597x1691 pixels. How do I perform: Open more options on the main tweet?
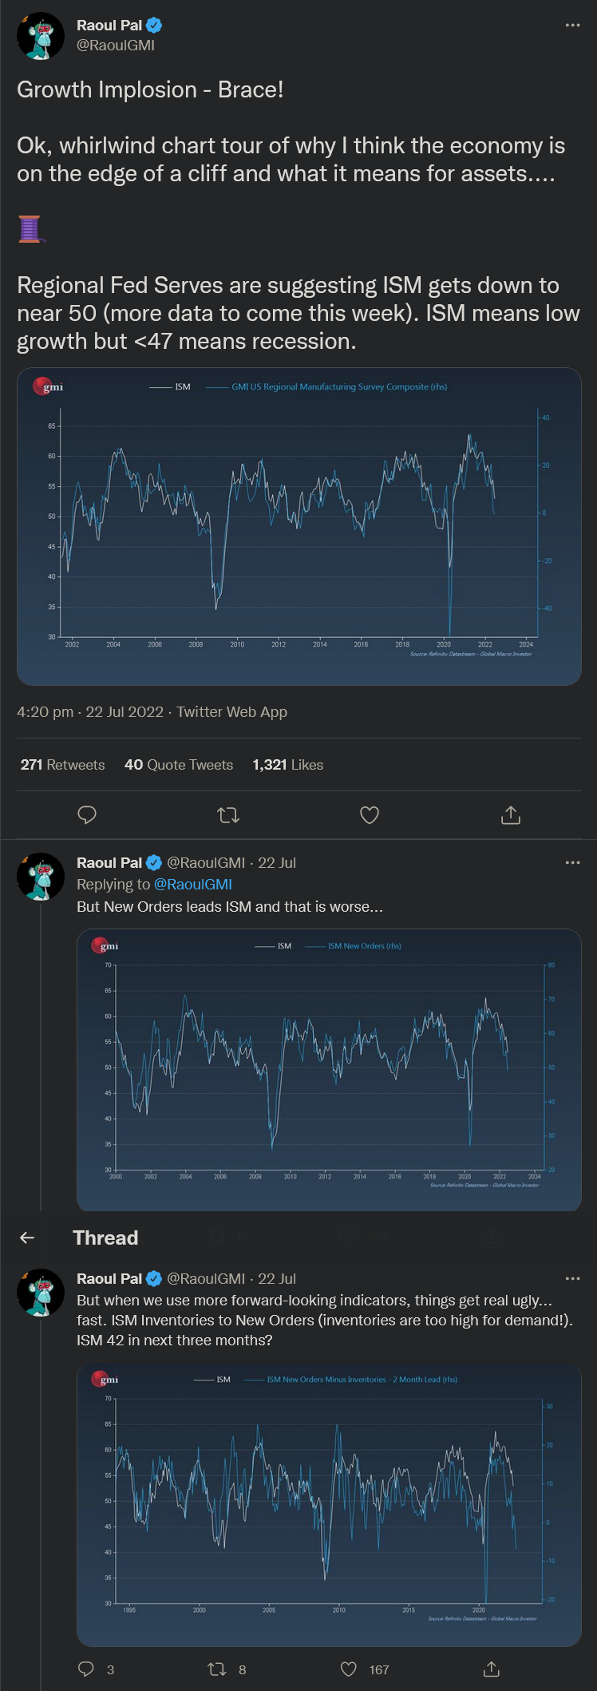(572, 26)
